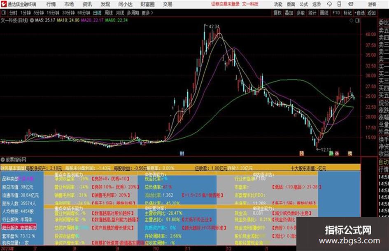Click the 文一科技(日线) chart title
The width and height of the screenshot is (389, 251).
point(14,20)
